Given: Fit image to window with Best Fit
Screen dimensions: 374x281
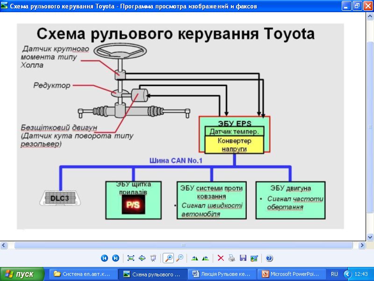Looking at the screenshot, I should 131,258.
